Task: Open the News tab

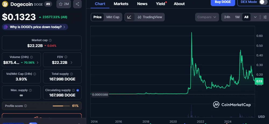Action: click(142, 4)
